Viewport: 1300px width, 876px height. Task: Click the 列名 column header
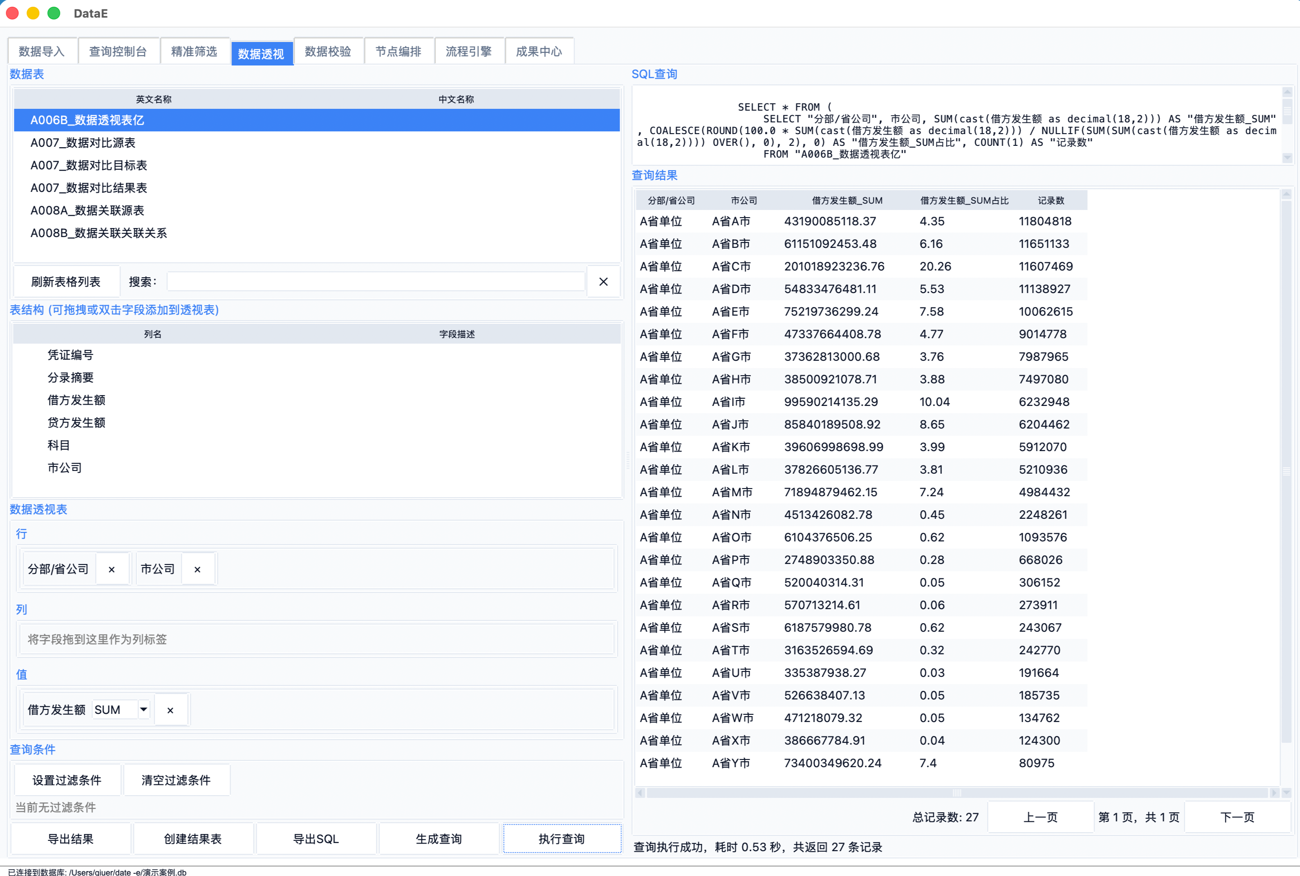point(153,334)
